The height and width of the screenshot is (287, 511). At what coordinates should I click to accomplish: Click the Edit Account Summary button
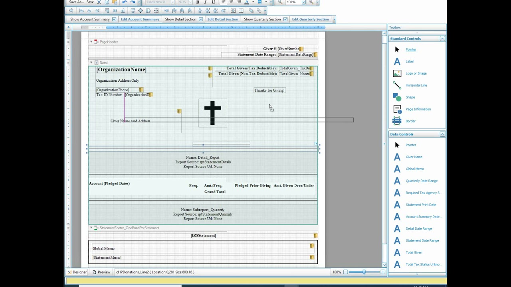(140, 19)
